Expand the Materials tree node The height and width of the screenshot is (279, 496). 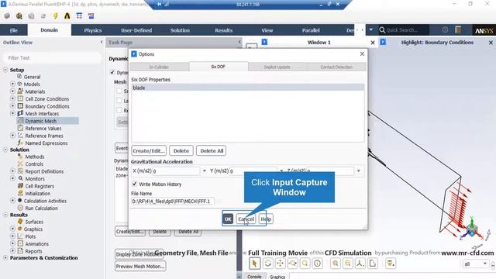(x=12, y=91)
